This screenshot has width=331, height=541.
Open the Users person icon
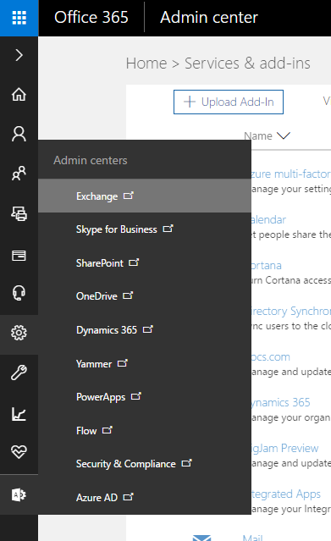pyautogui.click(x=19, y=134)
